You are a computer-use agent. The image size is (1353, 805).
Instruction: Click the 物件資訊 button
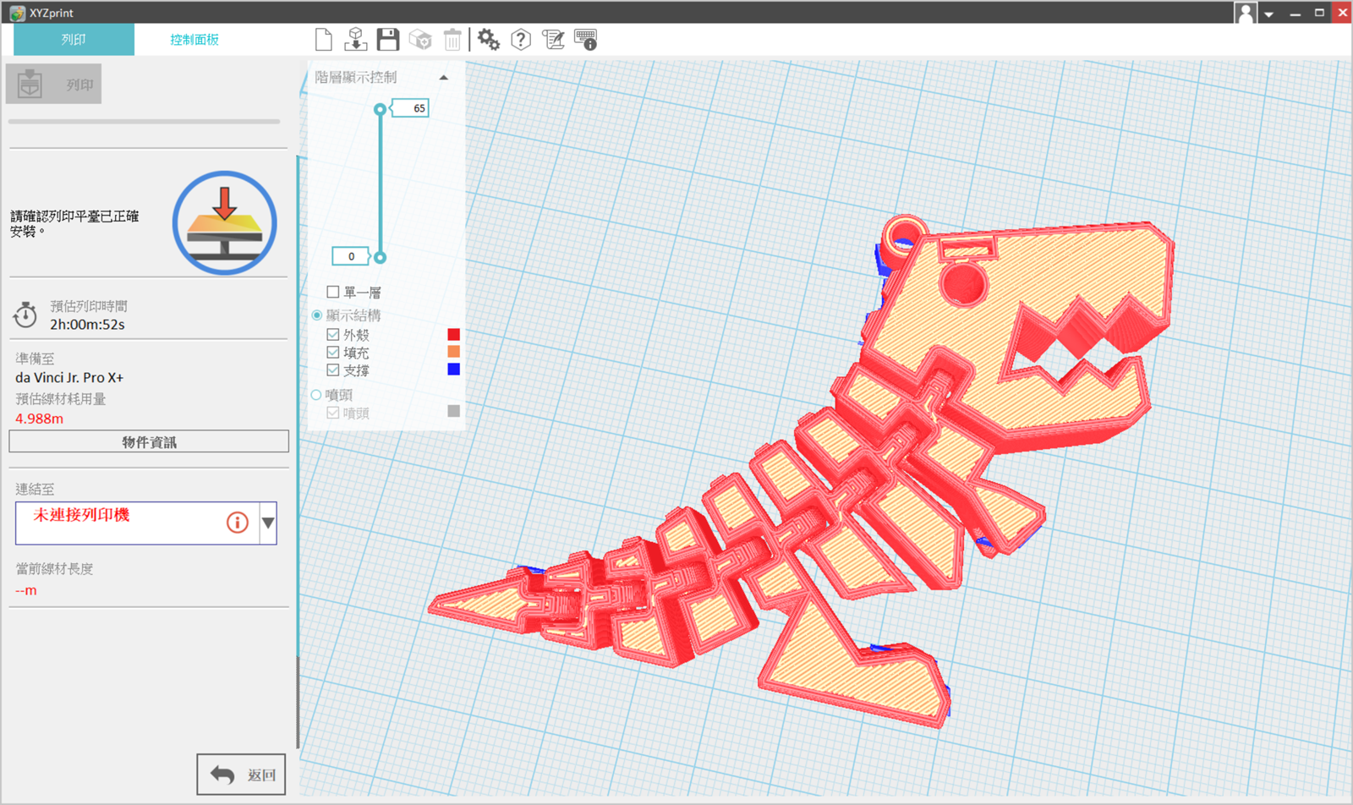point(149,442)
